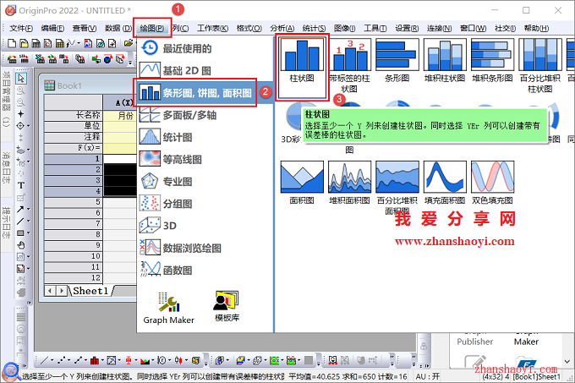Choose the 柱状图 column chart thumbnail
Viewport: 575px width, 383px height.
point(302,54)
